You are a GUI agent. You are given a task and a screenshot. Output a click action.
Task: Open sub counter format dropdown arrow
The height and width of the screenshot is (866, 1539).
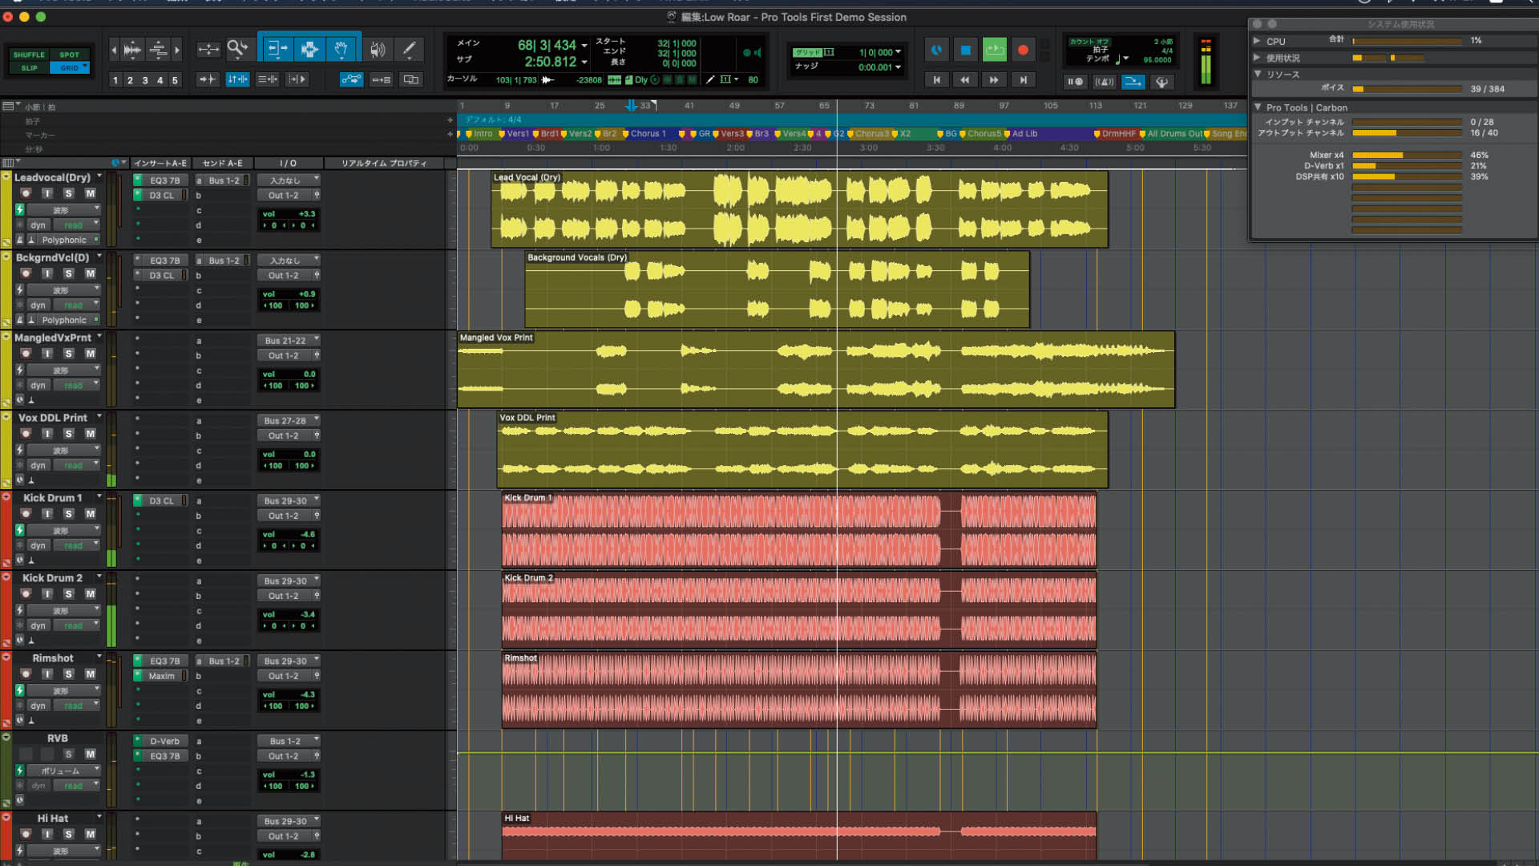584,63
